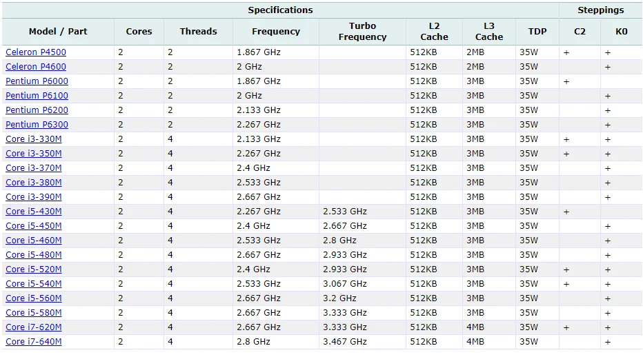Click the C2 plus mark for Core i5-540M
This screenshot has width=643, height=357.
(566, 285)
